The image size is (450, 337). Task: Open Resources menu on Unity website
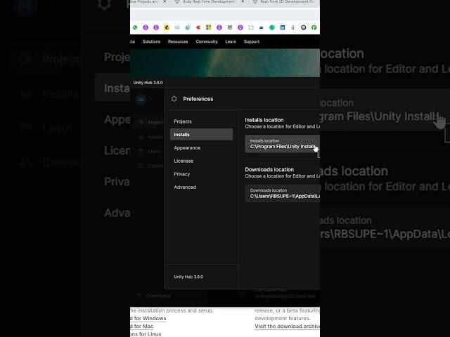click(x=178, y=41)
